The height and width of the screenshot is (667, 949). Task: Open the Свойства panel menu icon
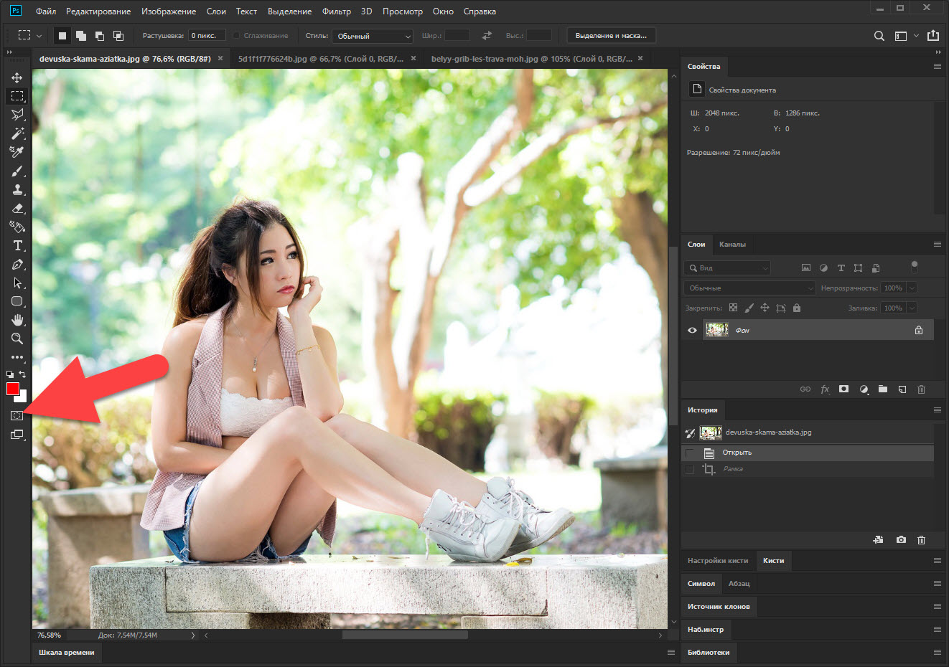click(937, 67)
